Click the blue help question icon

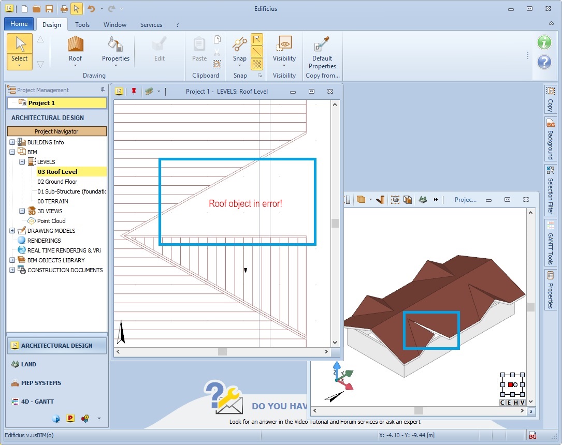[544, 62]
